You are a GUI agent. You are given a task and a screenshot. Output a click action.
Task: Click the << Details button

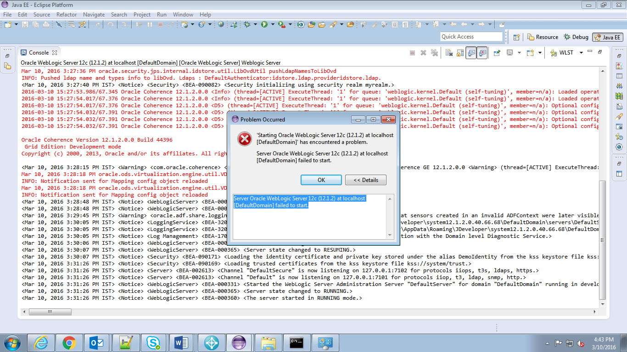366,180
